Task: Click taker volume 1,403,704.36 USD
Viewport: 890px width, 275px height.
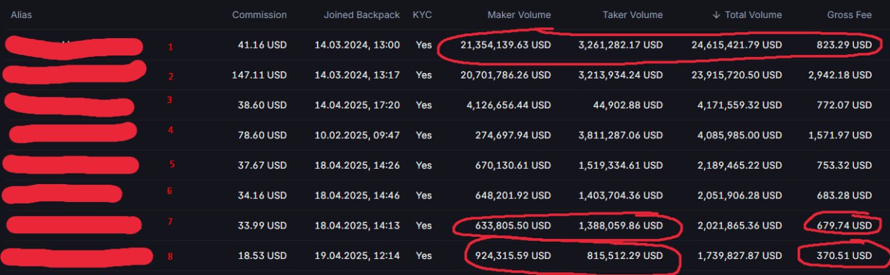Action: pos(620,196)
